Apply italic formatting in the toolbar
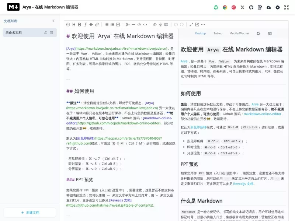This screenshot has height=221, width=295. point(85,25)
